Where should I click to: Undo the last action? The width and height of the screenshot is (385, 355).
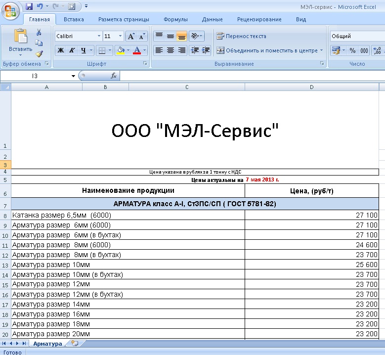[x=40, y=6]
